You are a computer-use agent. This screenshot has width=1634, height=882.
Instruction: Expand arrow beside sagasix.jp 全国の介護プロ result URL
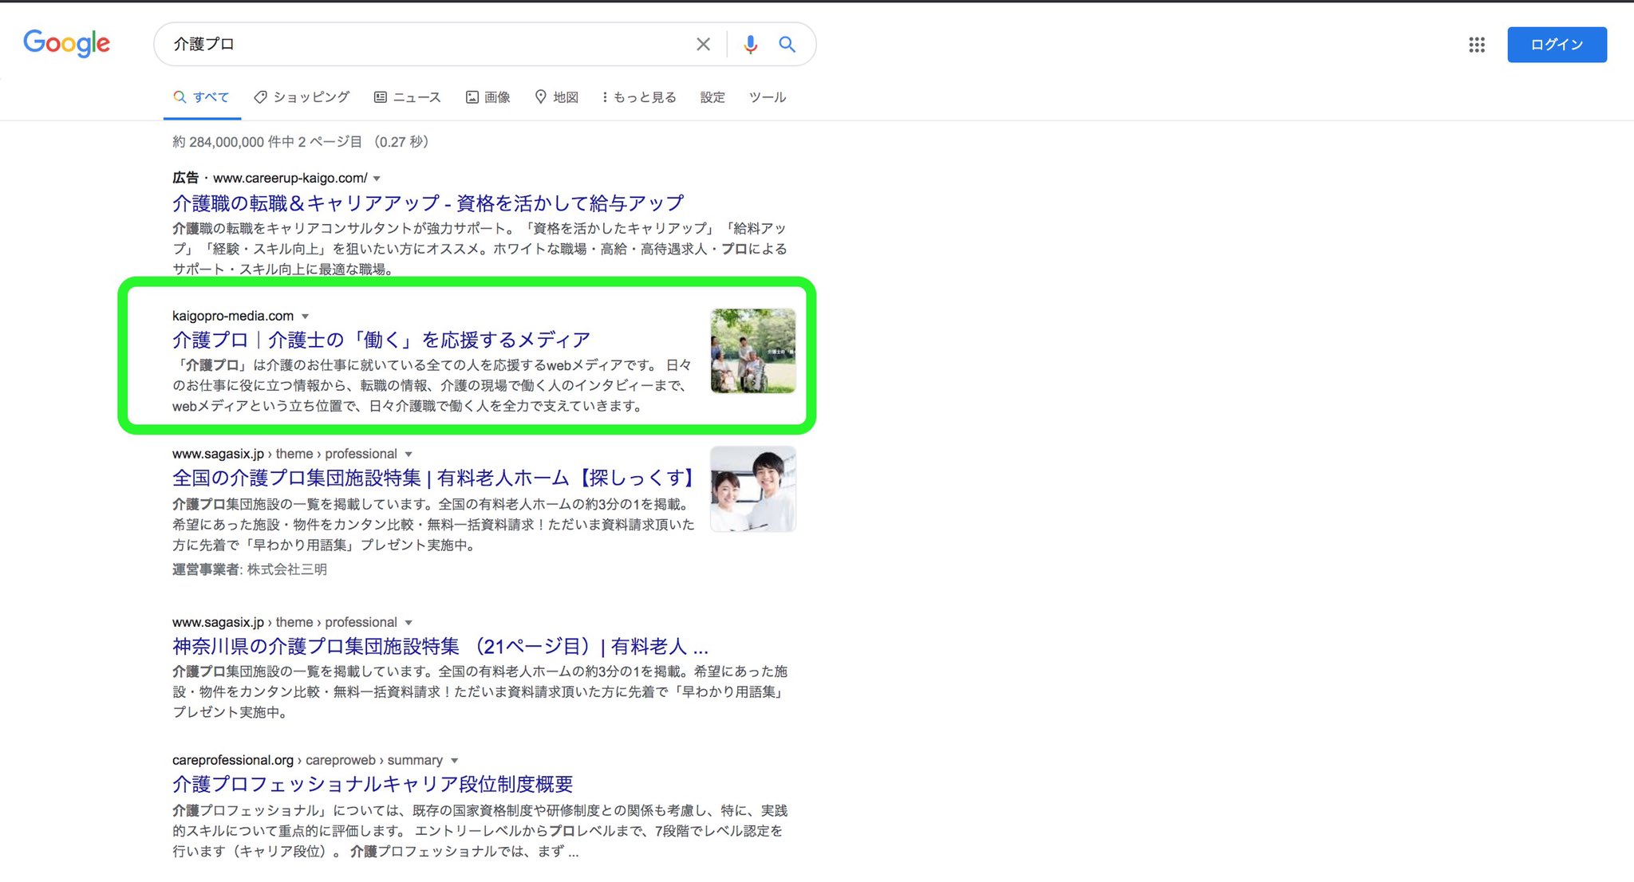pos(408,455)
